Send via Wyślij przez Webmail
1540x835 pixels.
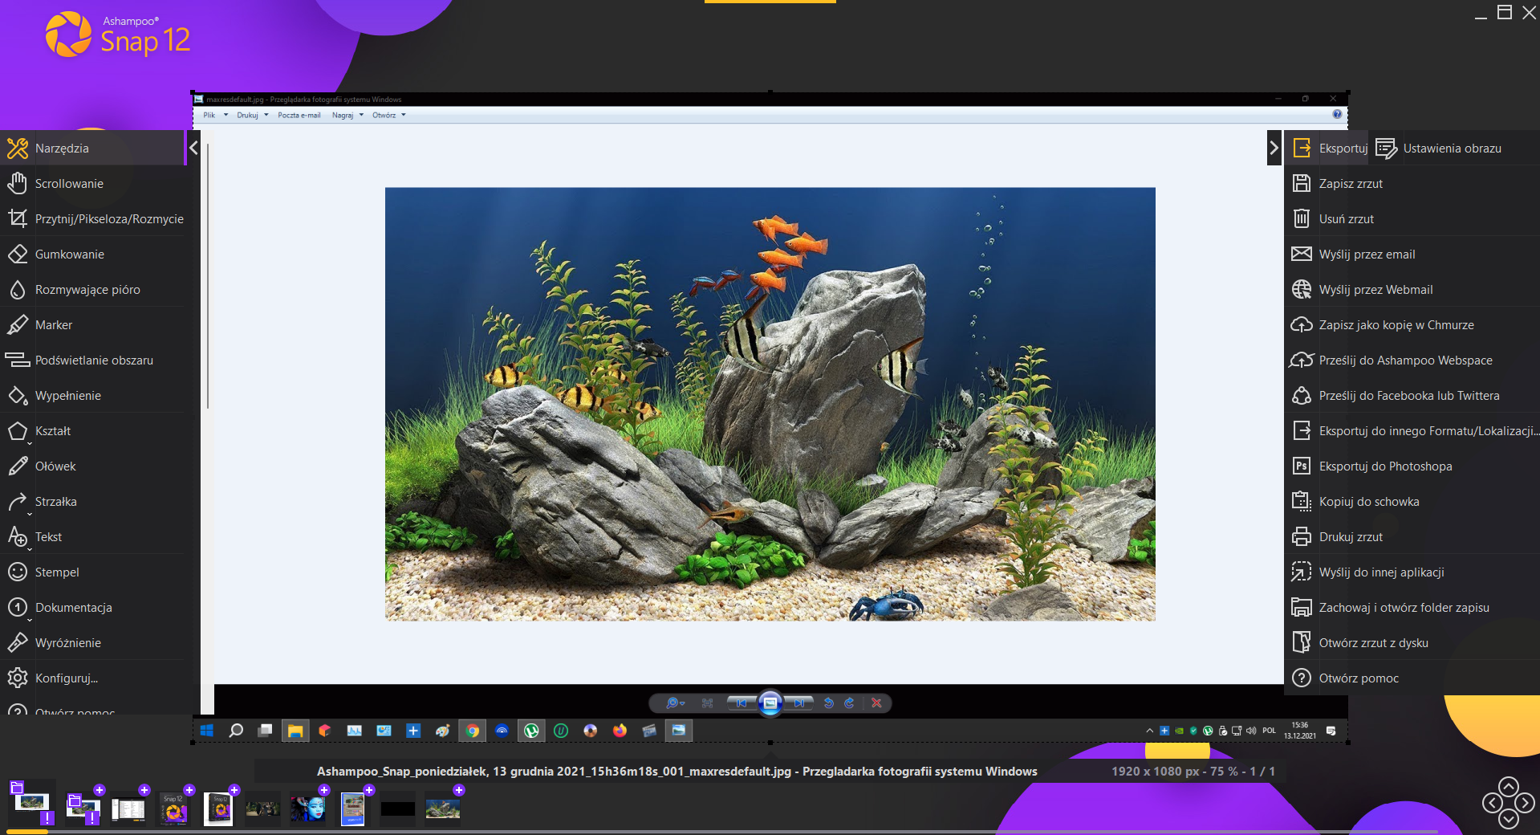[x=1412, y=290]
